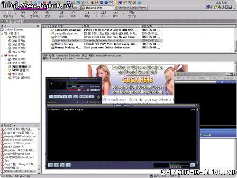The width and height of the screenshot is (237, 178).
Task: Open the 주소 (addresses) toolbar icon
Action: click(103, 14)
